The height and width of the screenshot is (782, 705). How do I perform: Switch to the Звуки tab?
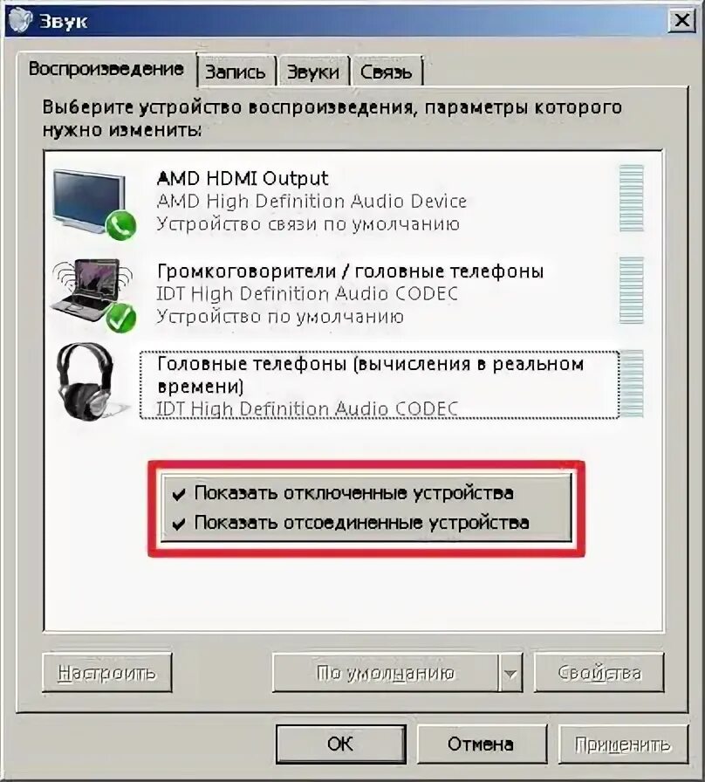click(x=313, y=72)
